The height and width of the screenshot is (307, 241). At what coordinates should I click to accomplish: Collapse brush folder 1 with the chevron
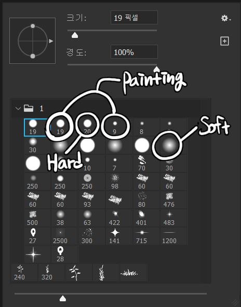(x=18, y=108)
